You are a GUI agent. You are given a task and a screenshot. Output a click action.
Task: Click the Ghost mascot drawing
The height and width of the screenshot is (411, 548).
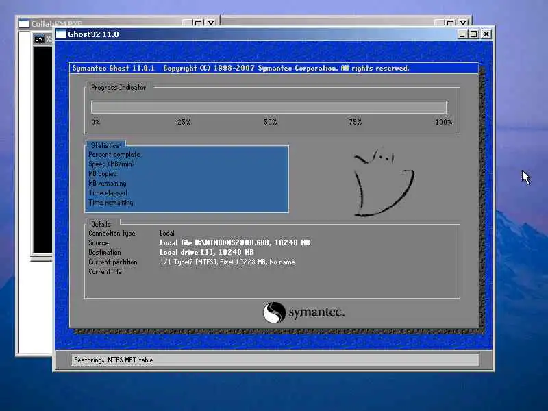tap(384, 183)
